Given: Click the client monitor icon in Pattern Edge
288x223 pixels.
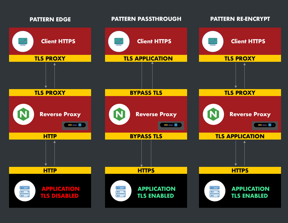Looking at the screenshot, I should (23, 41).
